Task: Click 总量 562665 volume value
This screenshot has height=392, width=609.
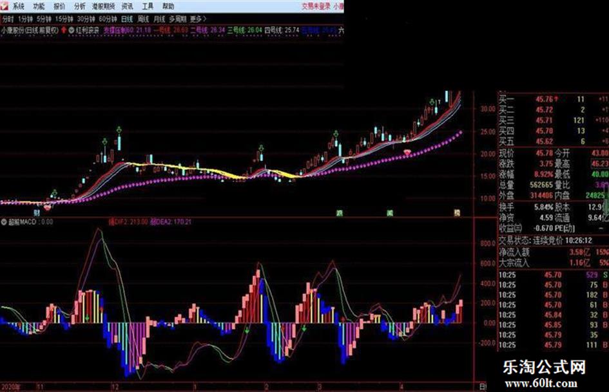Action: 541,185
